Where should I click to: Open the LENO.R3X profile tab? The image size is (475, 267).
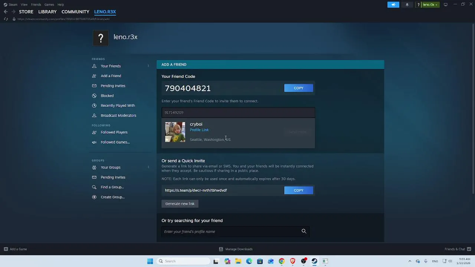click(x=105, y=12)
